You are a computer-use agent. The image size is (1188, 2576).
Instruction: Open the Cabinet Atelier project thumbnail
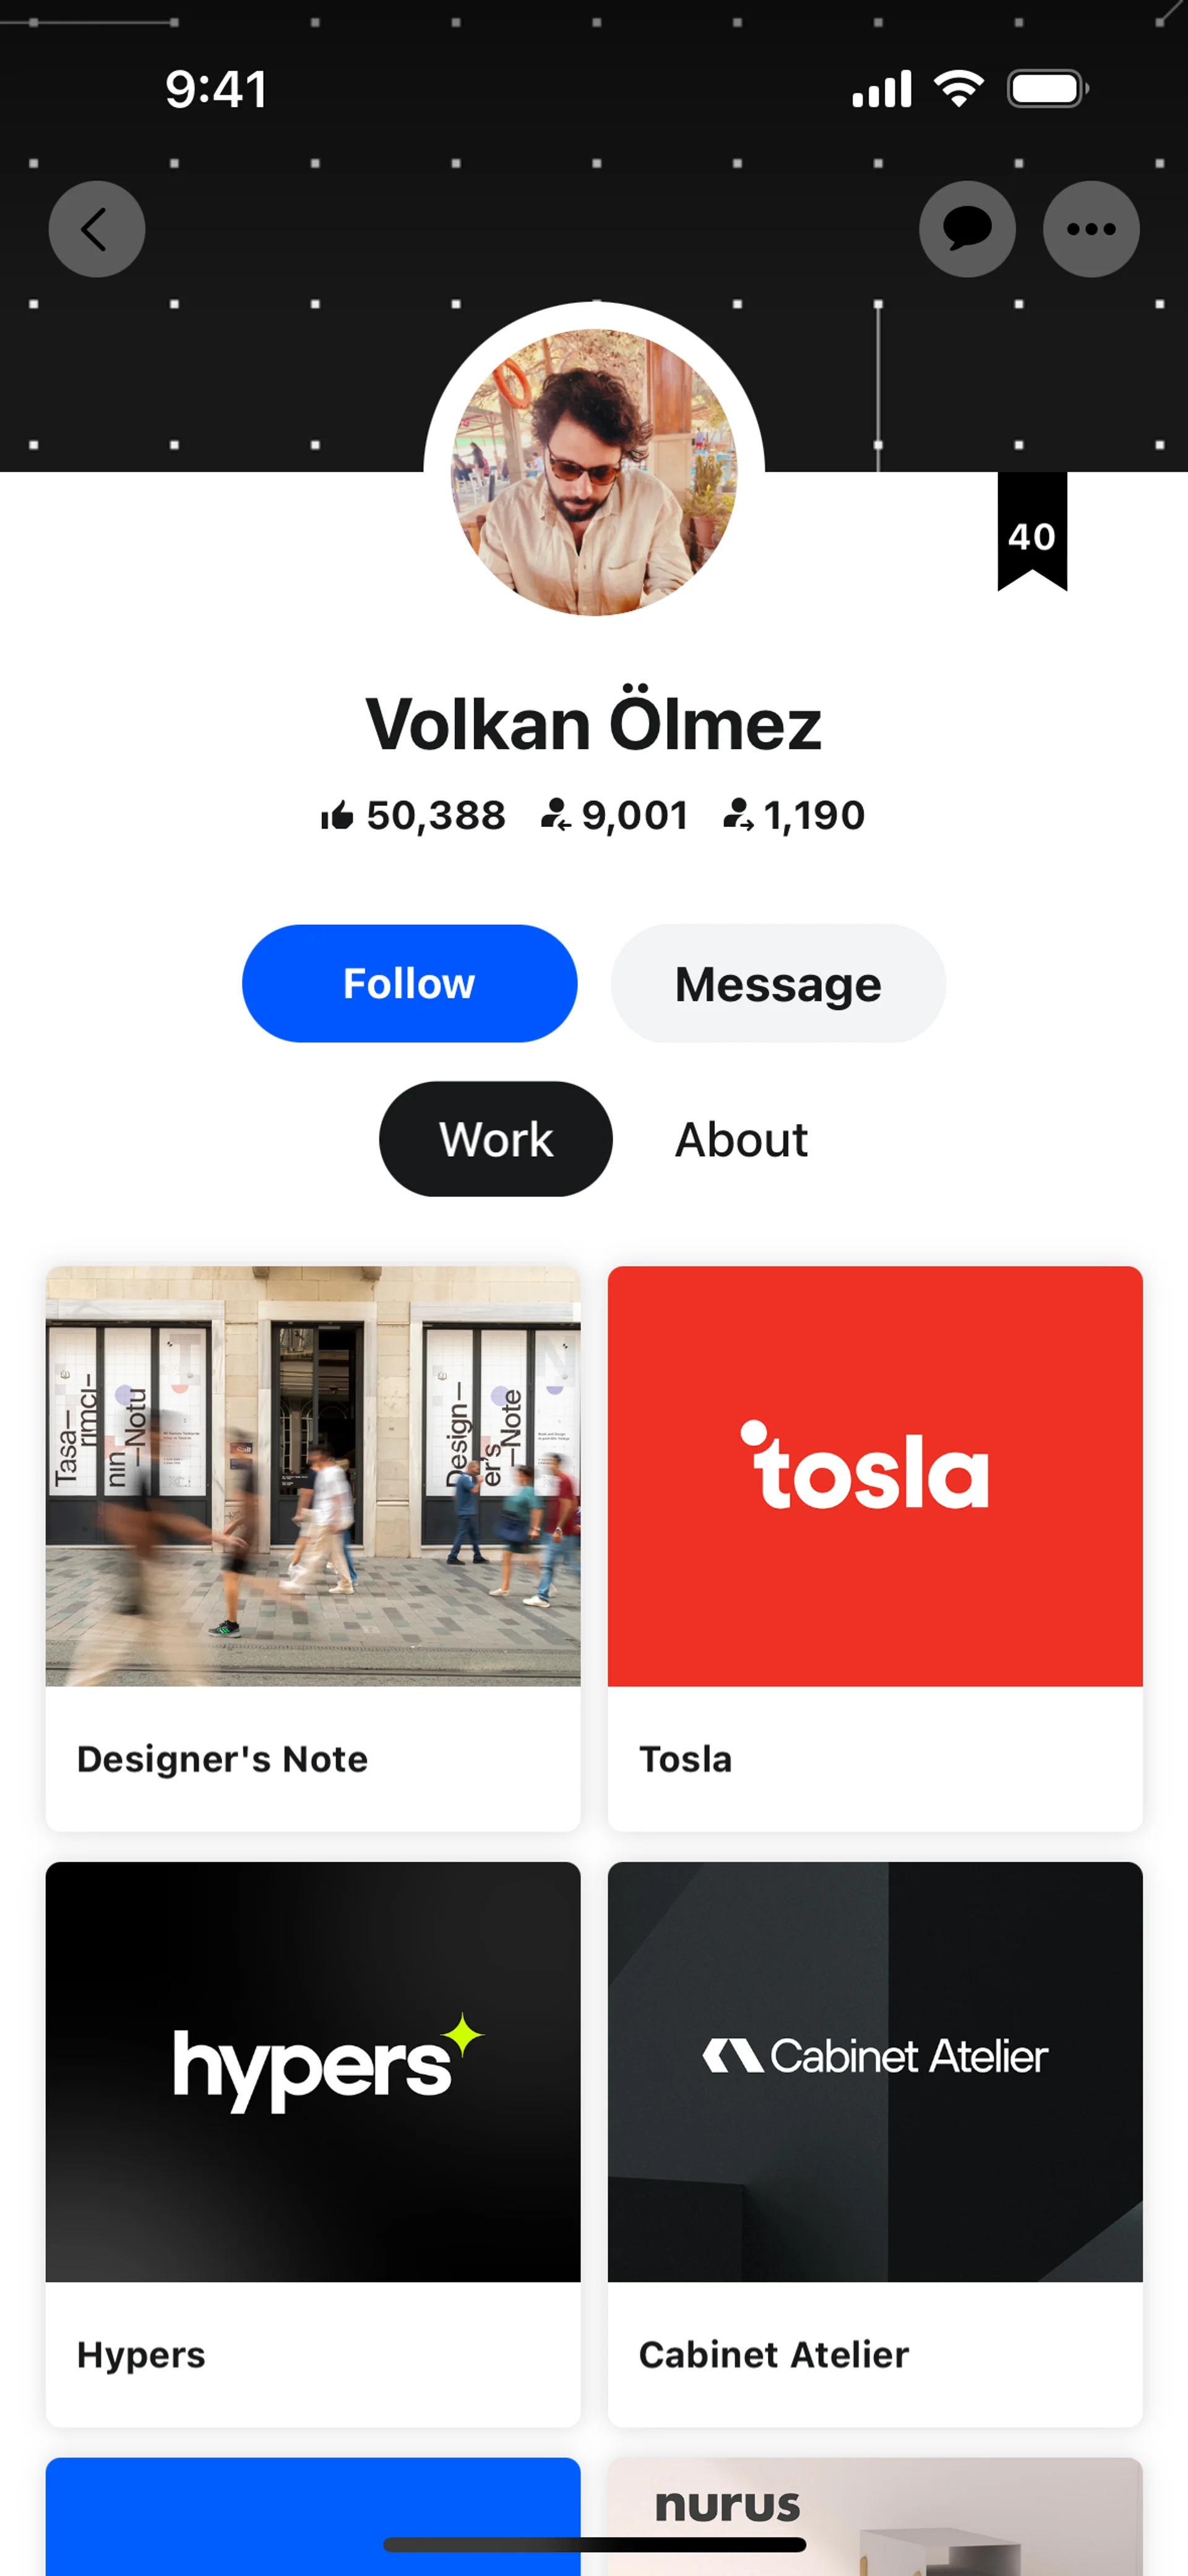click(x=875, y=2071)
